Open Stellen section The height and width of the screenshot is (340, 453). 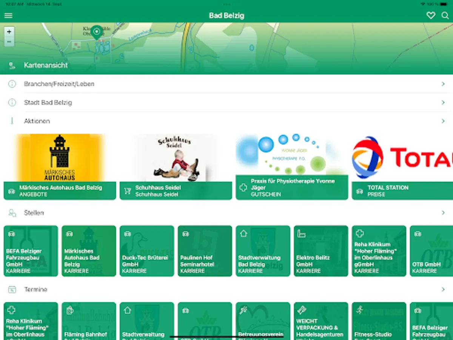226,213
